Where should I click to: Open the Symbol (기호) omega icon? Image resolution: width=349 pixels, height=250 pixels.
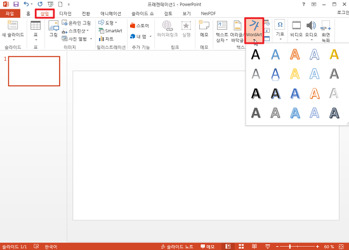280,25
